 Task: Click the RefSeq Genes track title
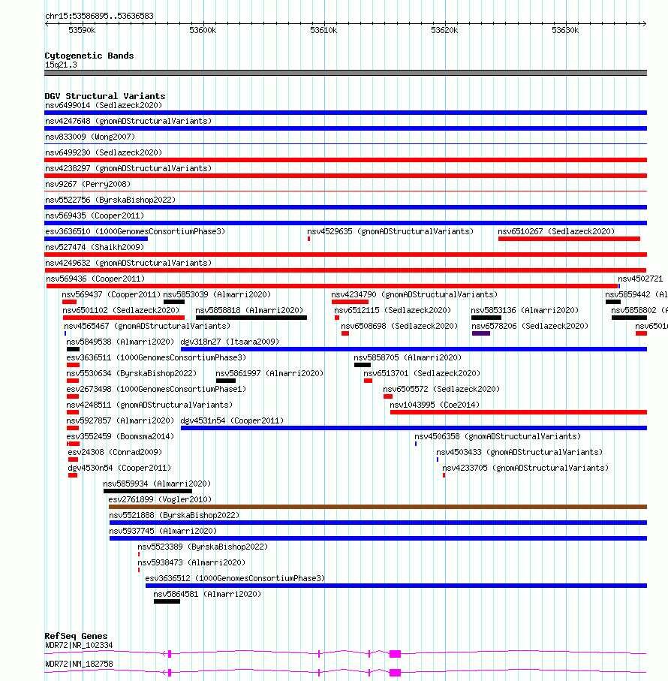76,636
